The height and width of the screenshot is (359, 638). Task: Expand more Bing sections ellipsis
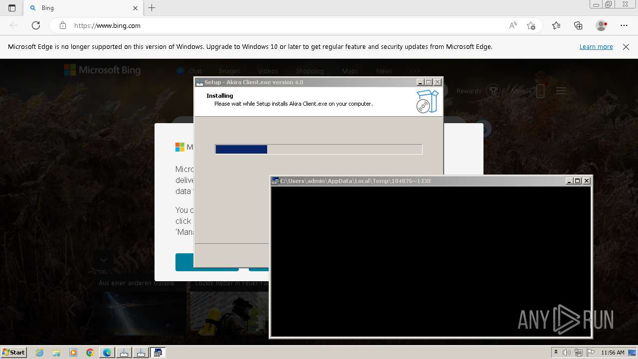pyautogui.click(x=415, y=71)
